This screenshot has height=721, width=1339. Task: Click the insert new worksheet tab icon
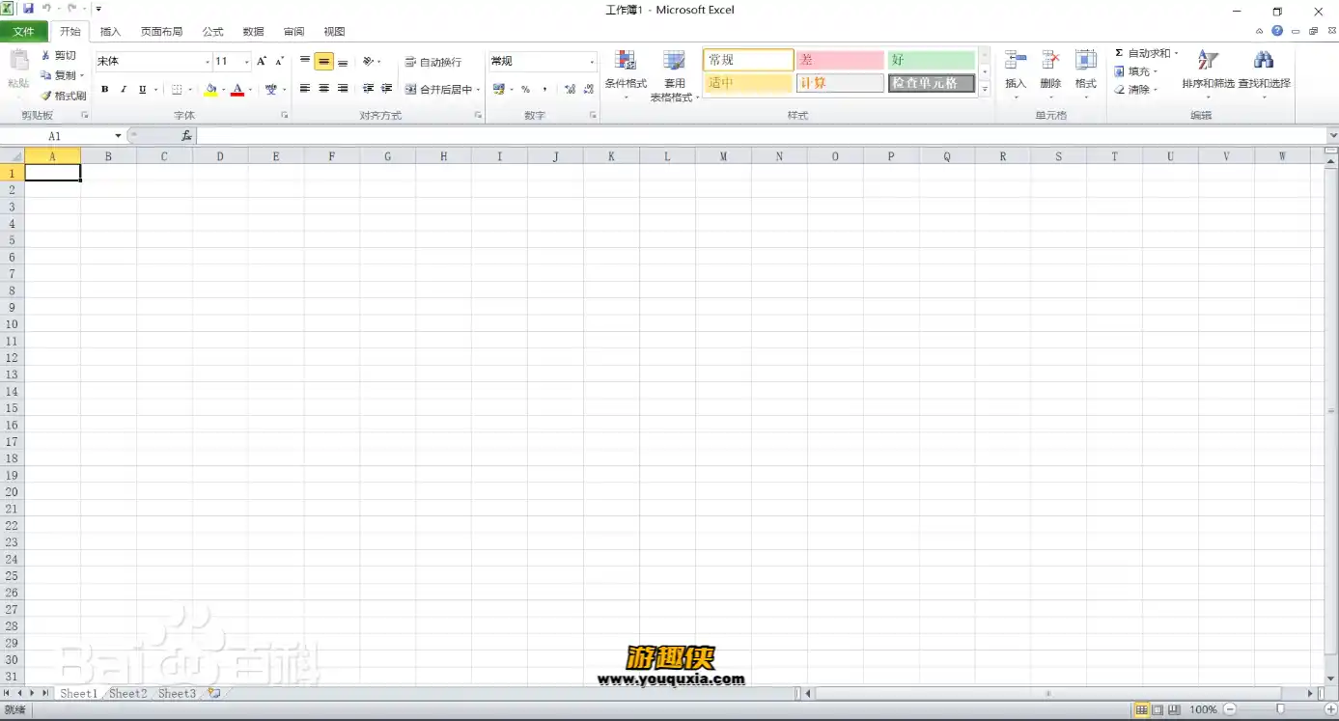tap(214, 693)
